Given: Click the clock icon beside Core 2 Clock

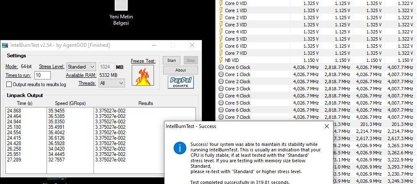Looking at the screenshot, I should click(221, 82).
